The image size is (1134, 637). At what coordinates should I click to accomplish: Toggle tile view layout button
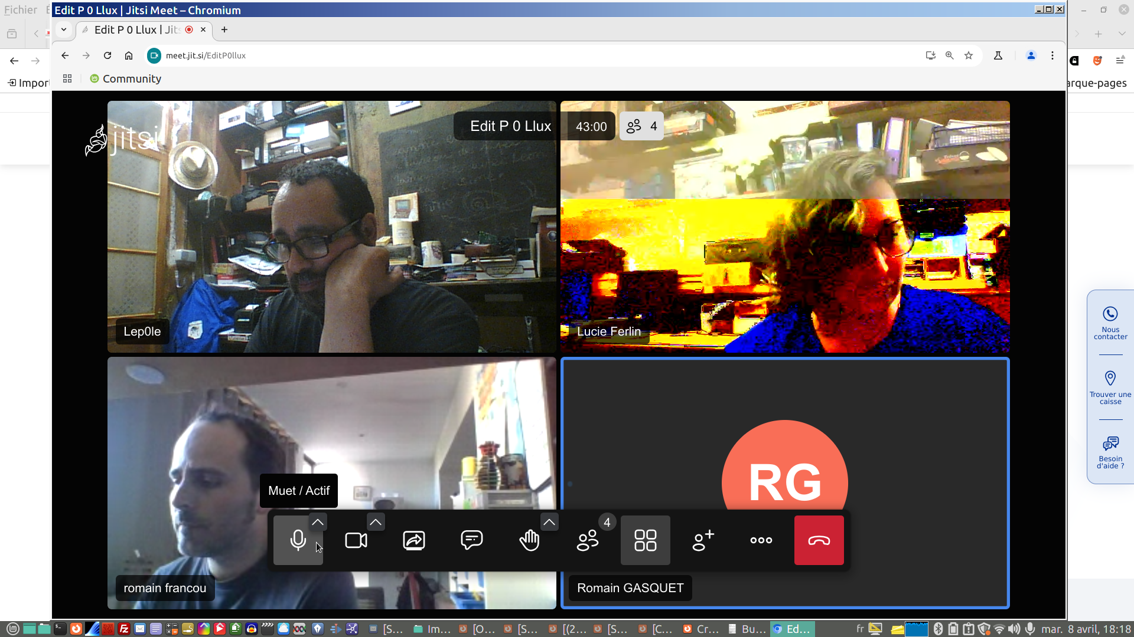[x=645, y=540]
